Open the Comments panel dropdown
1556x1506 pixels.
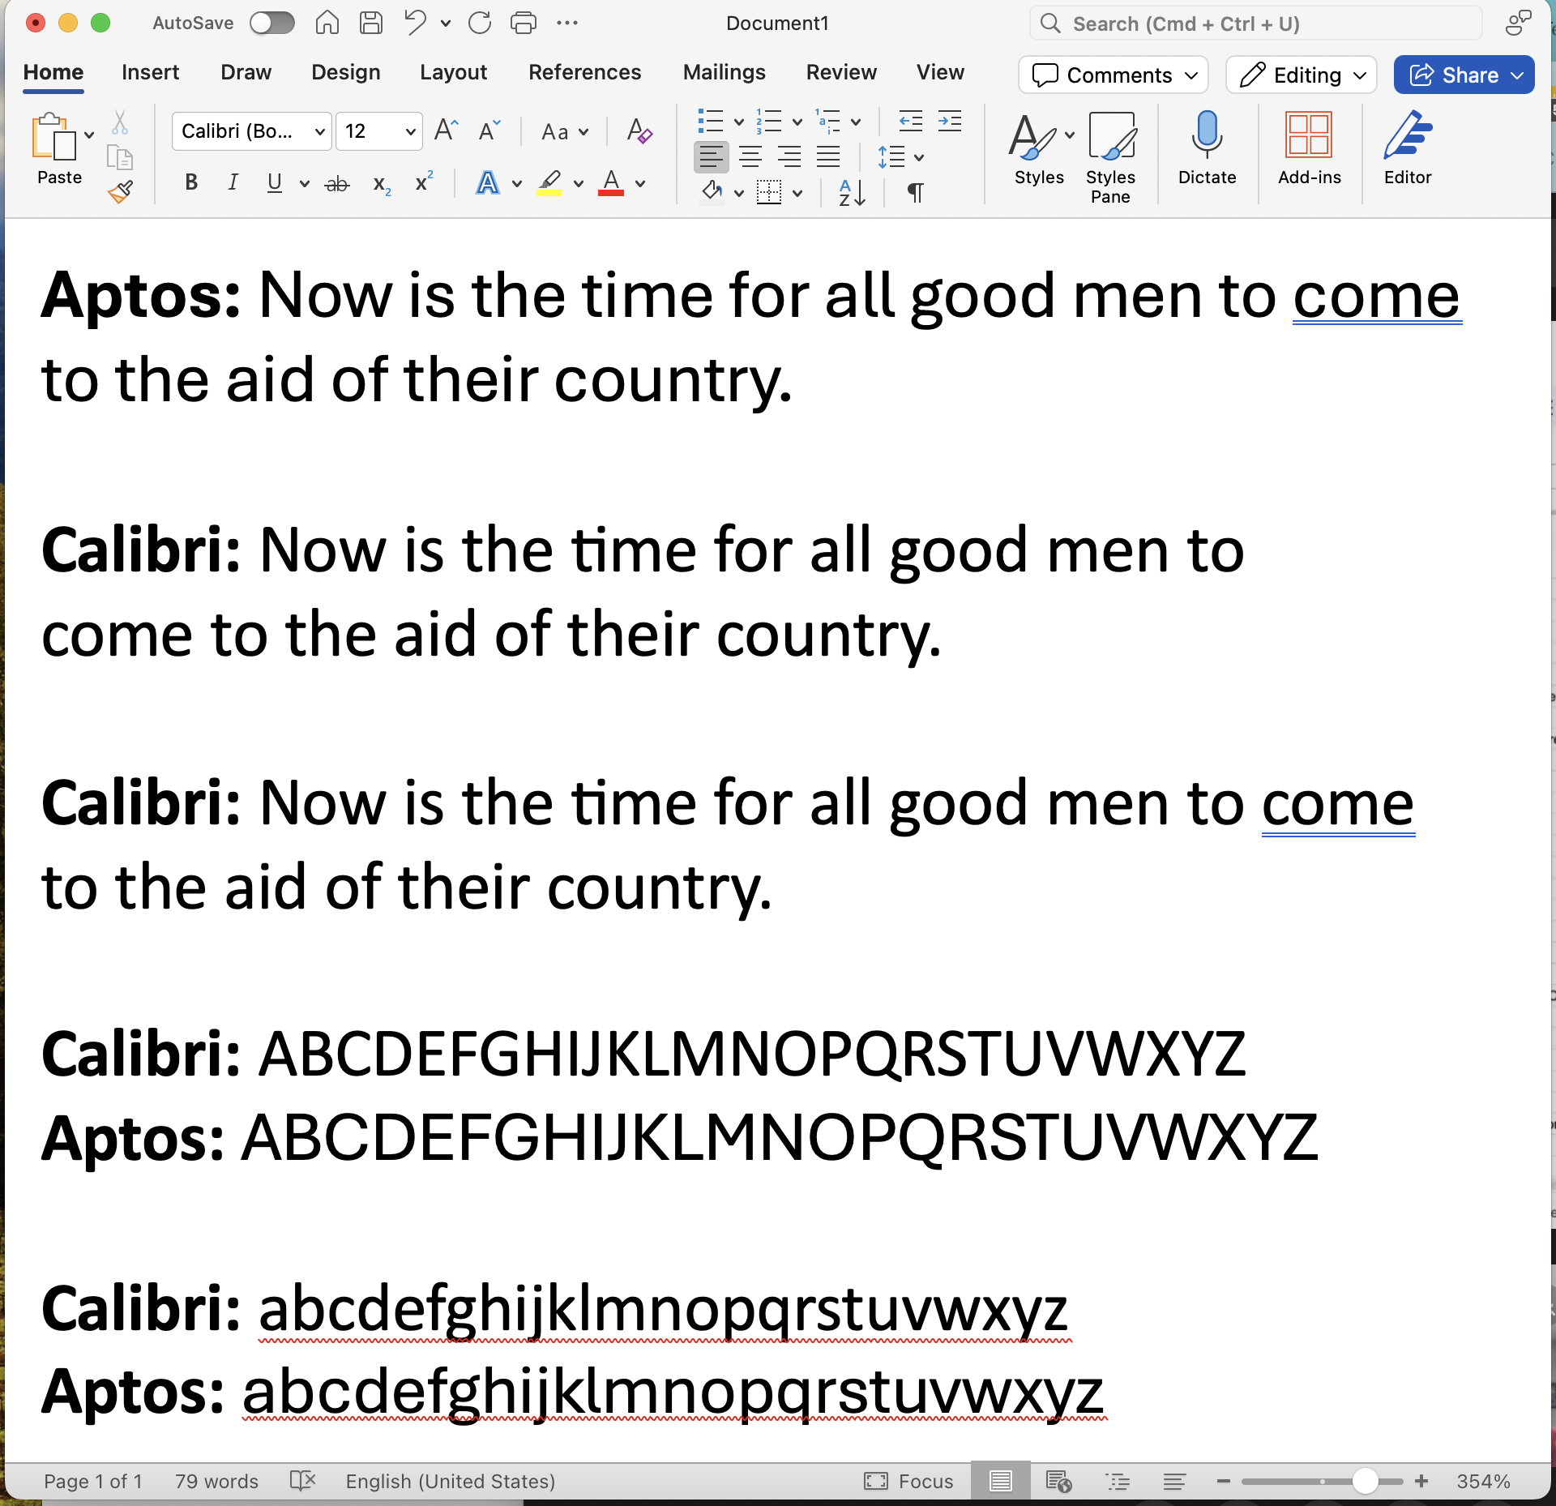pos(1189,75)
